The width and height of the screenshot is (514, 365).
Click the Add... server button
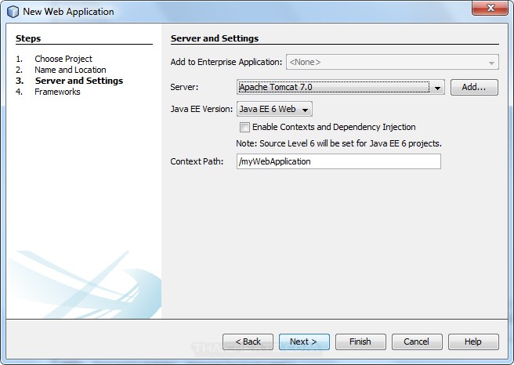(x=474, y=88)
